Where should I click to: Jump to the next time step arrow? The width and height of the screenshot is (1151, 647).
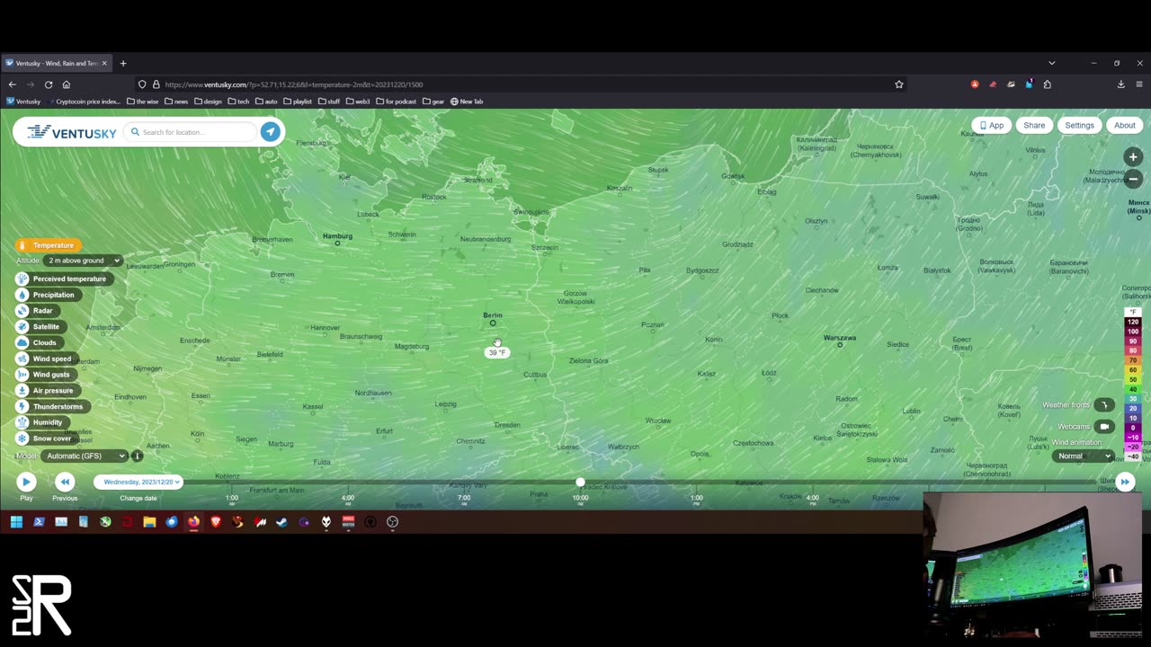point(1124,483)
